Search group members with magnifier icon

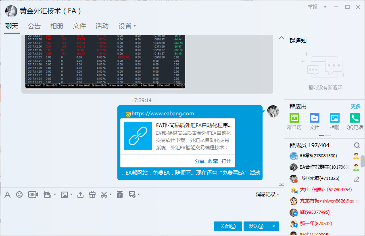tap(357, 146)
